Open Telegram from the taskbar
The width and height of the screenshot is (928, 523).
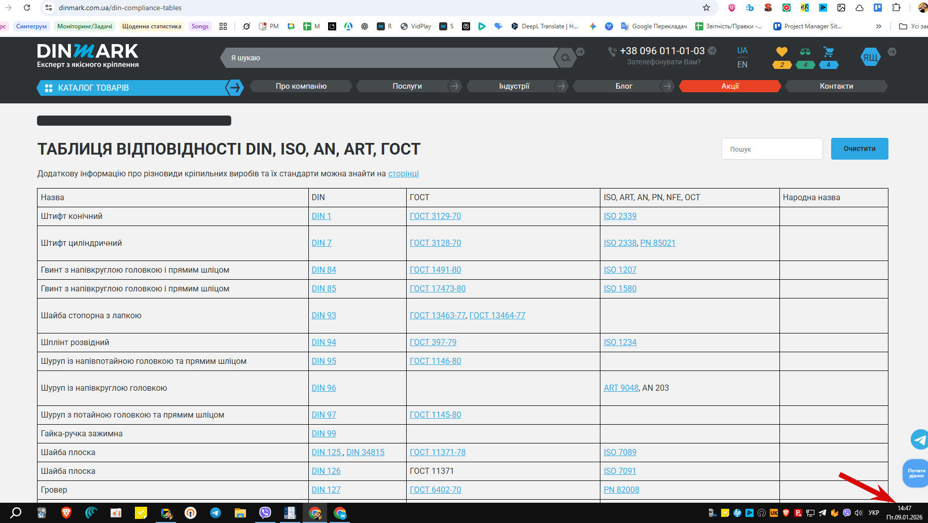216,513
